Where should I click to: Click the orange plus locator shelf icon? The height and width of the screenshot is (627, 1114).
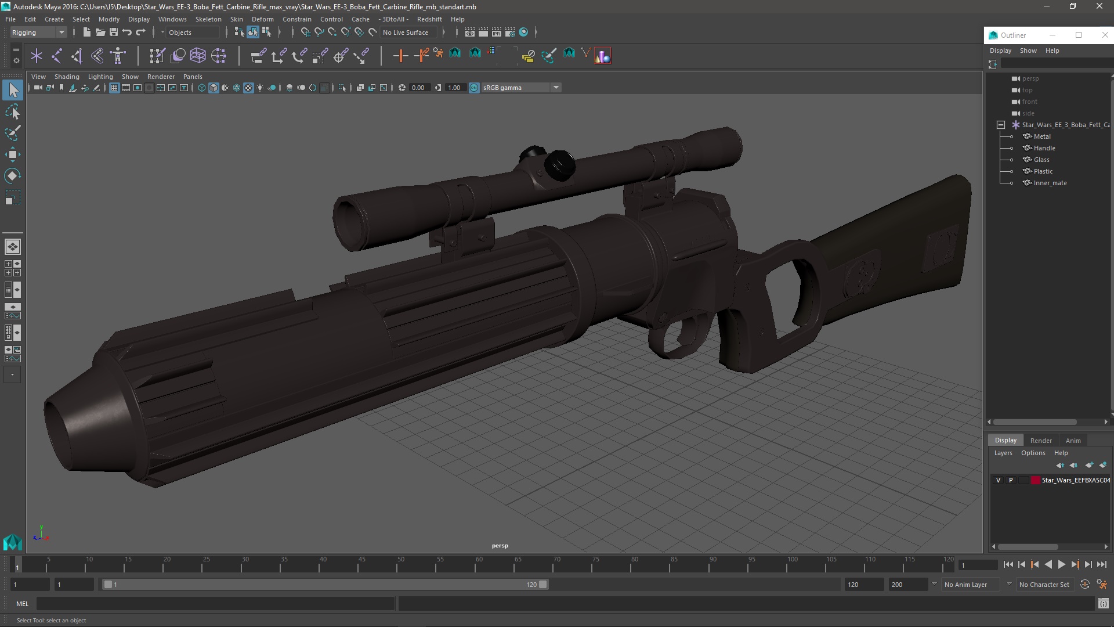click(400, 56)
